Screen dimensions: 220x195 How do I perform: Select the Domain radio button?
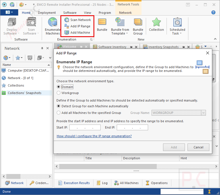(x=58, y=87)
